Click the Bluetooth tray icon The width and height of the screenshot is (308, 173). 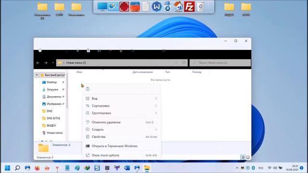tap(253, 168)
